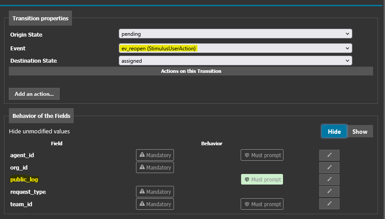Click the pencil edit icon for public_log
385x219 pixels.
329,179
